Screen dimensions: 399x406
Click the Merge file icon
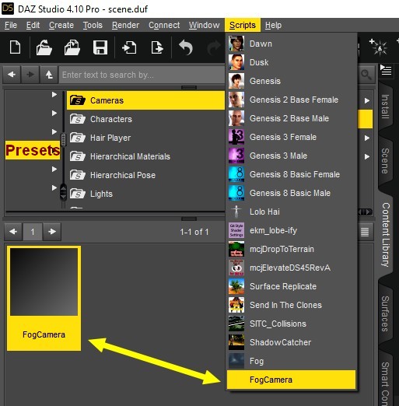point(72,47)
